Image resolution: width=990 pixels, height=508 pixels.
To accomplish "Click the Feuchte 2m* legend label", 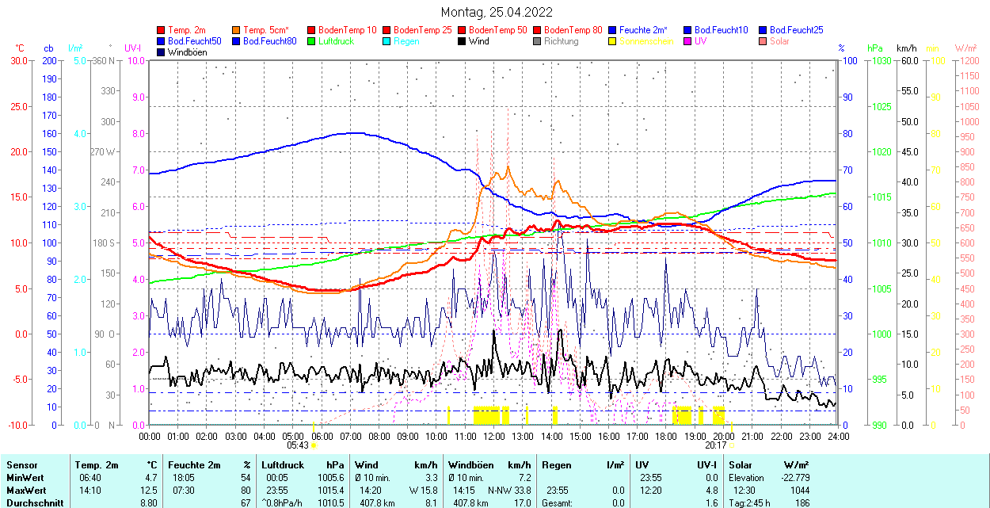I will click(643, 30).
